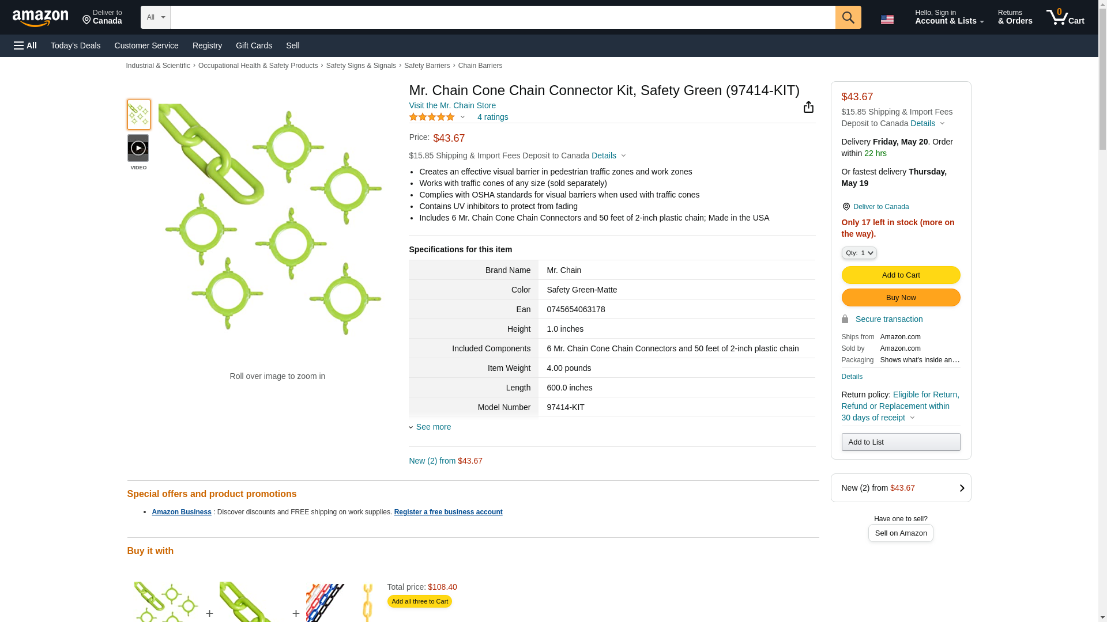This screenshot has width=1107, height=622.
Task: Click the five-star rating icons
Action: (432, 117)
